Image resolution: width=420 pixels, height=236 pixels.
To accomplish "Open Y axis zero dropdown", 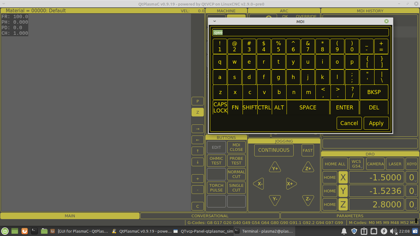I will click(x=412, y=191).
